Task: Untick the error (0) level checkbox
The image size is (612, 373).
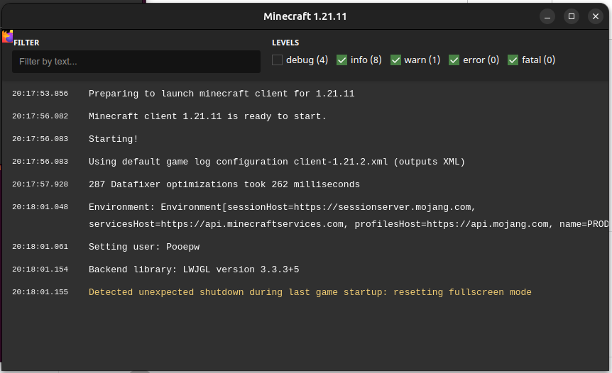Action: pos(454,60)
